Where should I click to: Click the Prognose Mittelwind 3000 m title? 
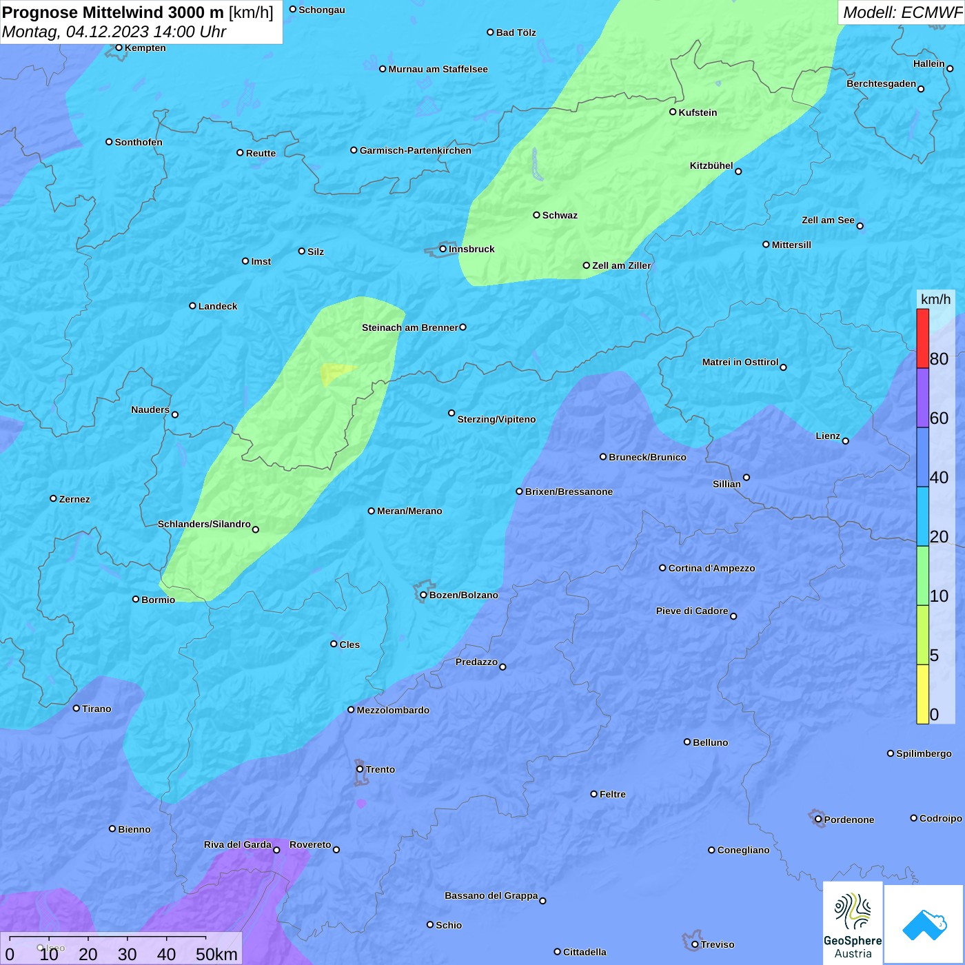click(x=114, y=12)
